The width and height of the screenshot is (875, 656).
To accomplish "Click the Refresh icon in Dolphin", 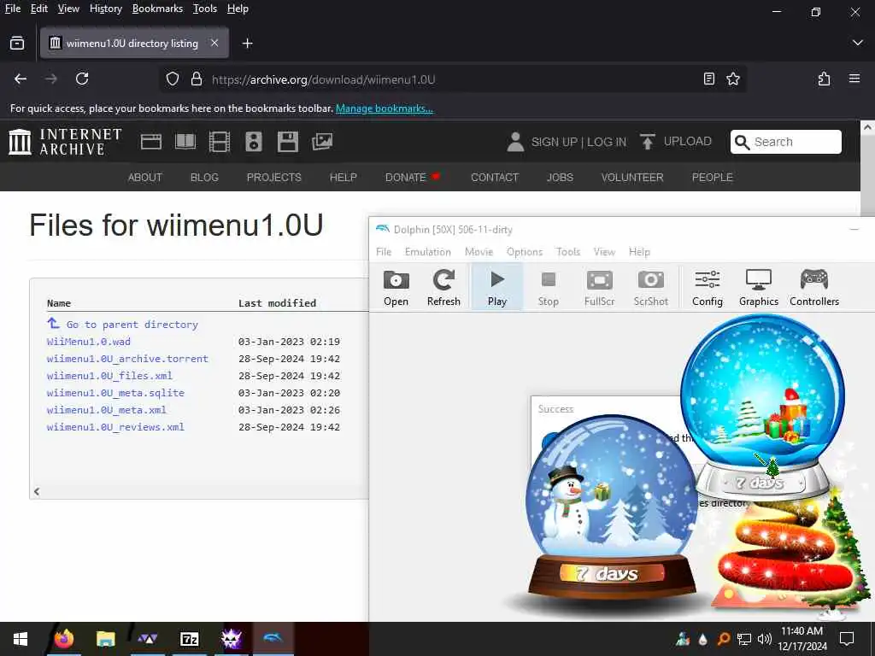I will 443,287.
